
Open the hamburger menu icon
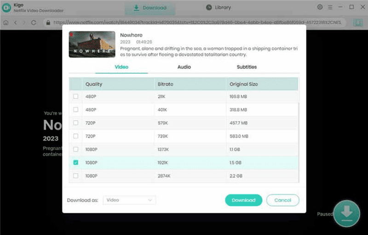330,7
